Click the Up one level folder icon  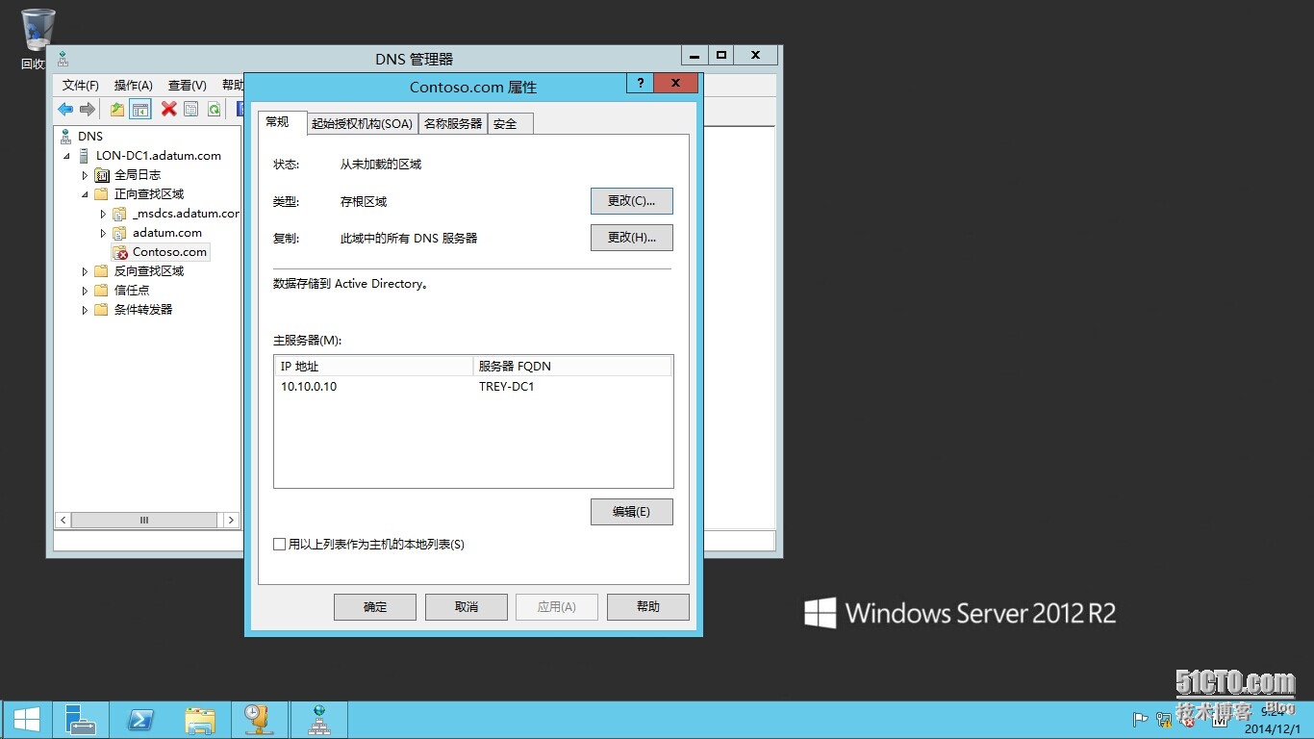(x=117, y=110)
